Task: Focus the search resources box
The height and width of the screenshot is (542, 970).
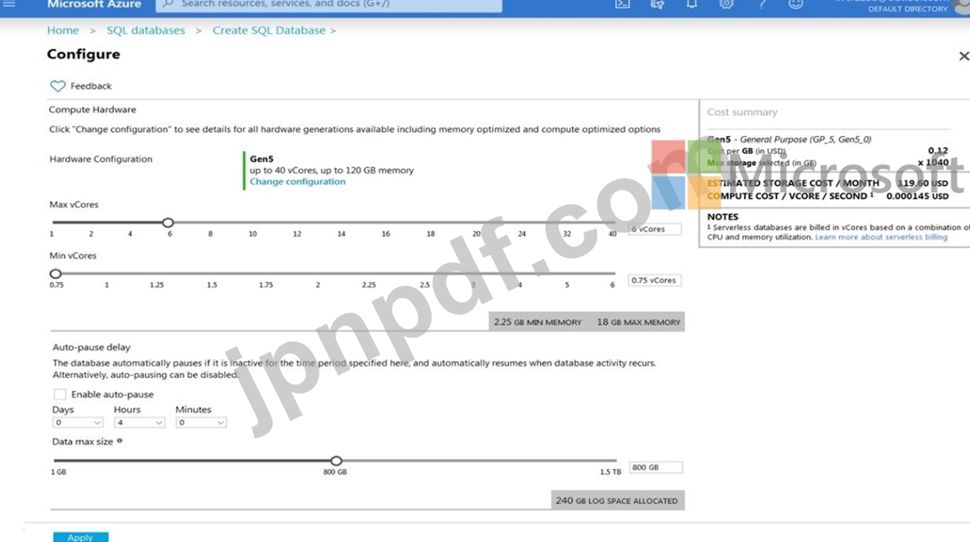Action: [x=328, y=4]
